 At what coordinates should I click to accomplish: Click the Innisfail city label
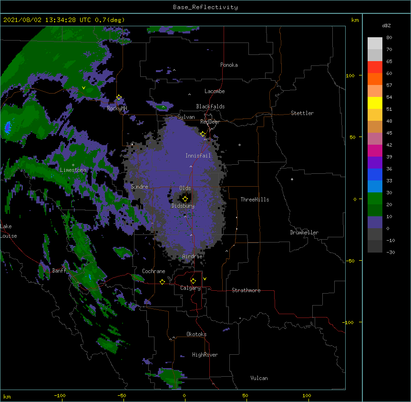click(x=198, y=156)
